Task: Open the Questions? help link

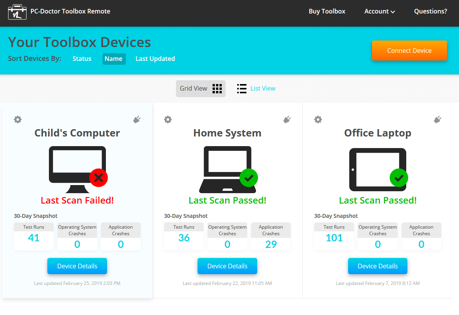Action: [x=431, y=12]
